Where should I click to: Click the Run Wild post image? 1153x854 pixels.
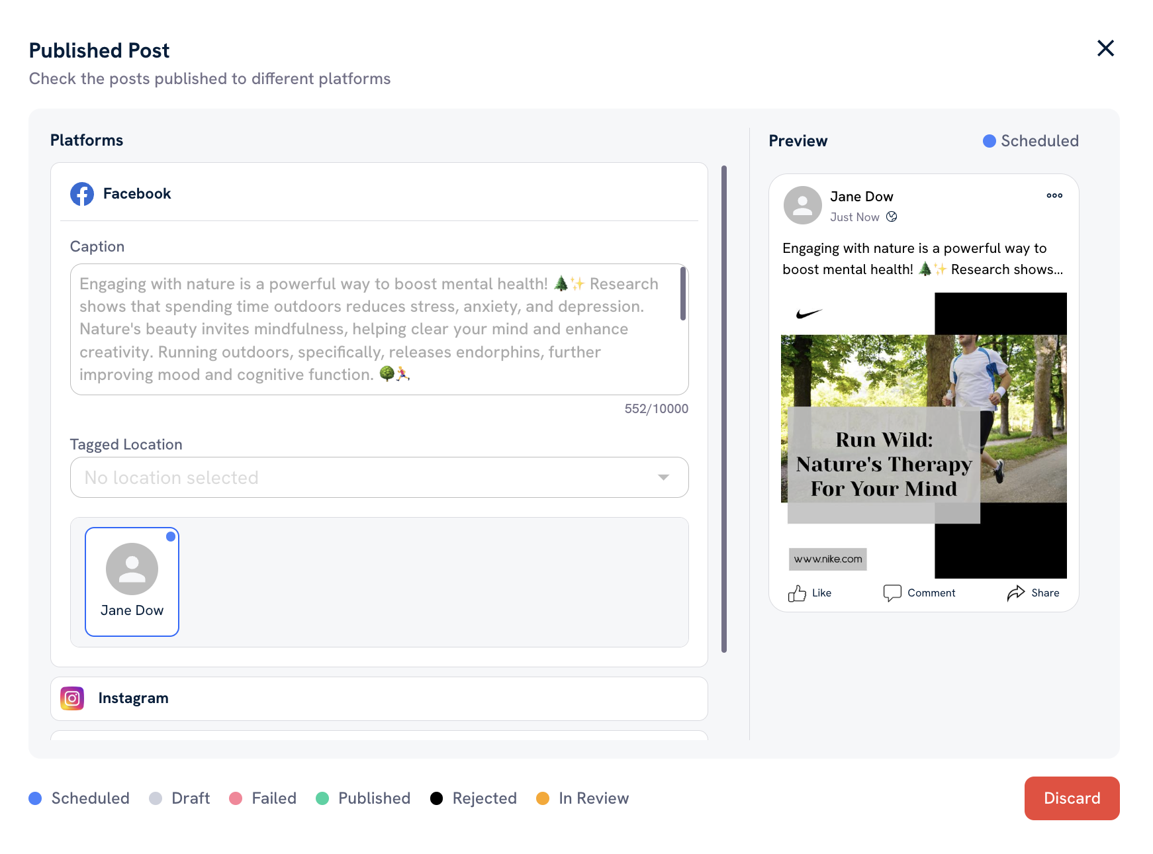923,435
